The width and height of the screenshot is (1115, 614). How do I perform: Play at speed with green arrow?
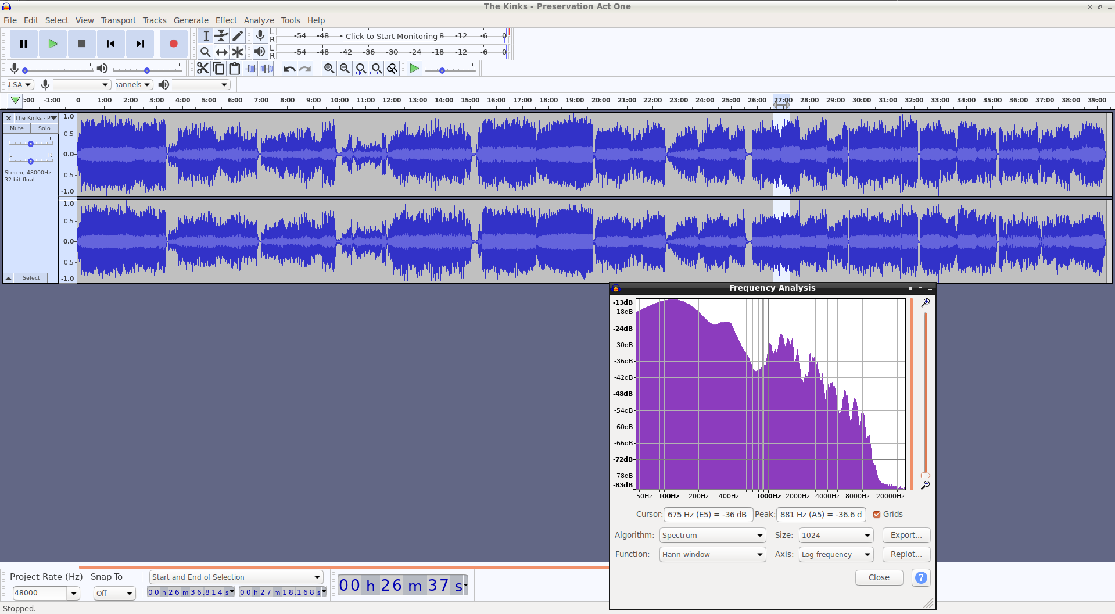click(414, 69)
